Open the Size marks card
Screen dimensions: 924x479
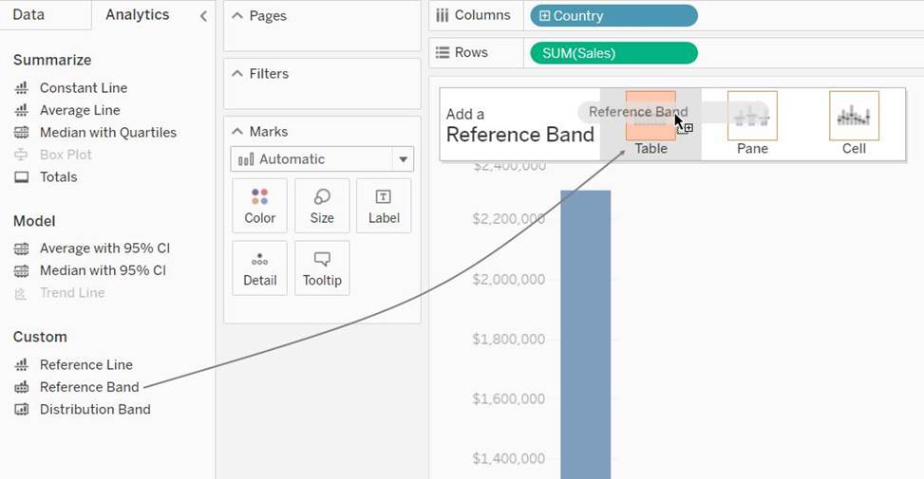[322, 206]
